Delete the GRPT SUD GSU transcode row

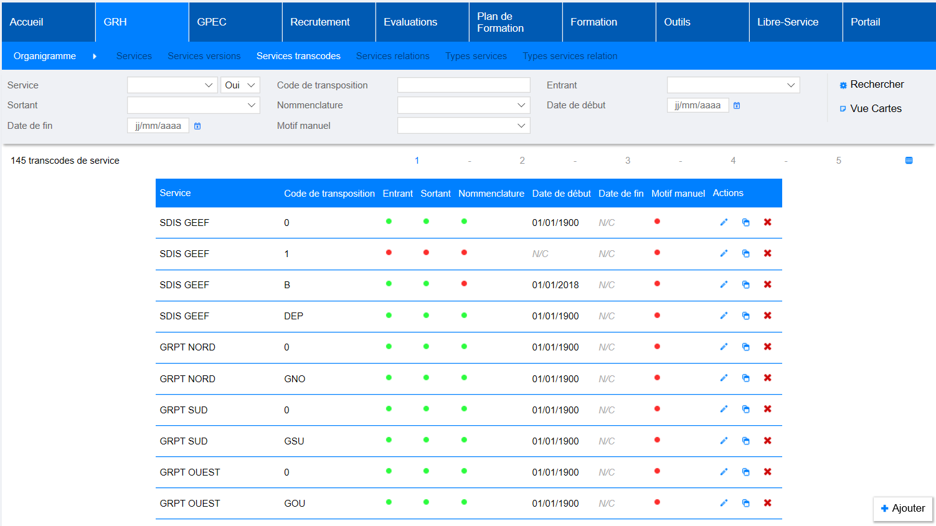[767, 441]
